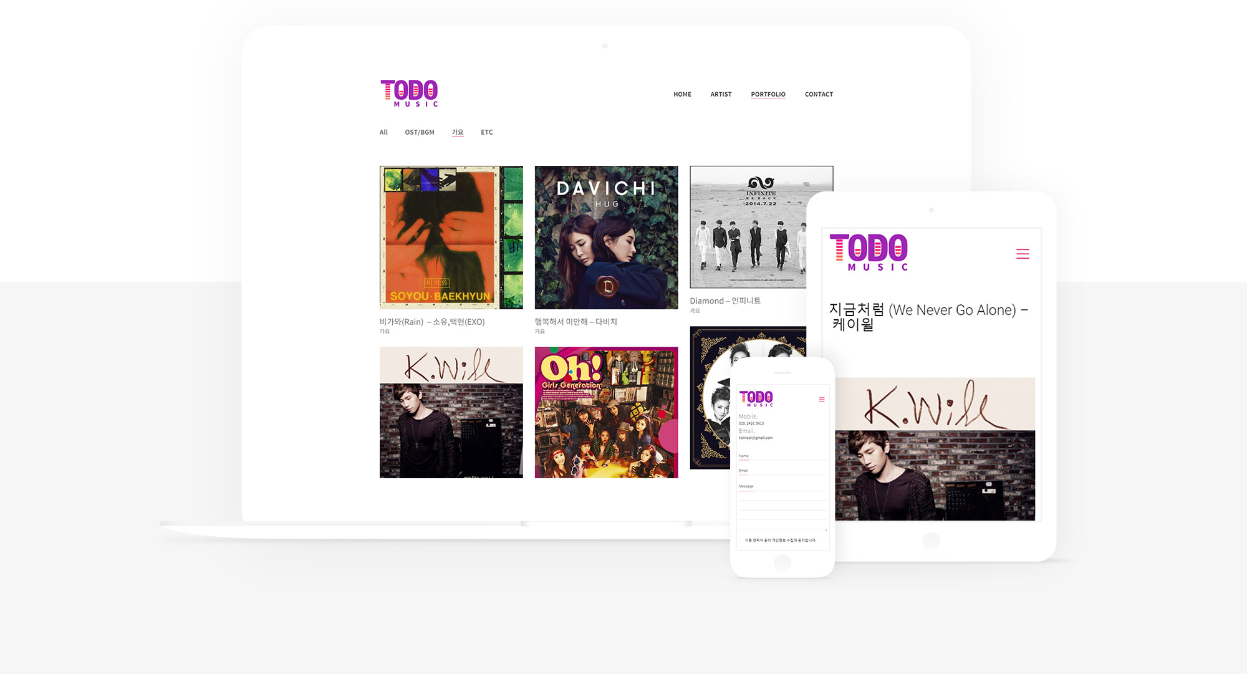Open the Girls' Generation Oh! album thumbnail
This screenshot has width=1247, height=674.
coord(606,412)
